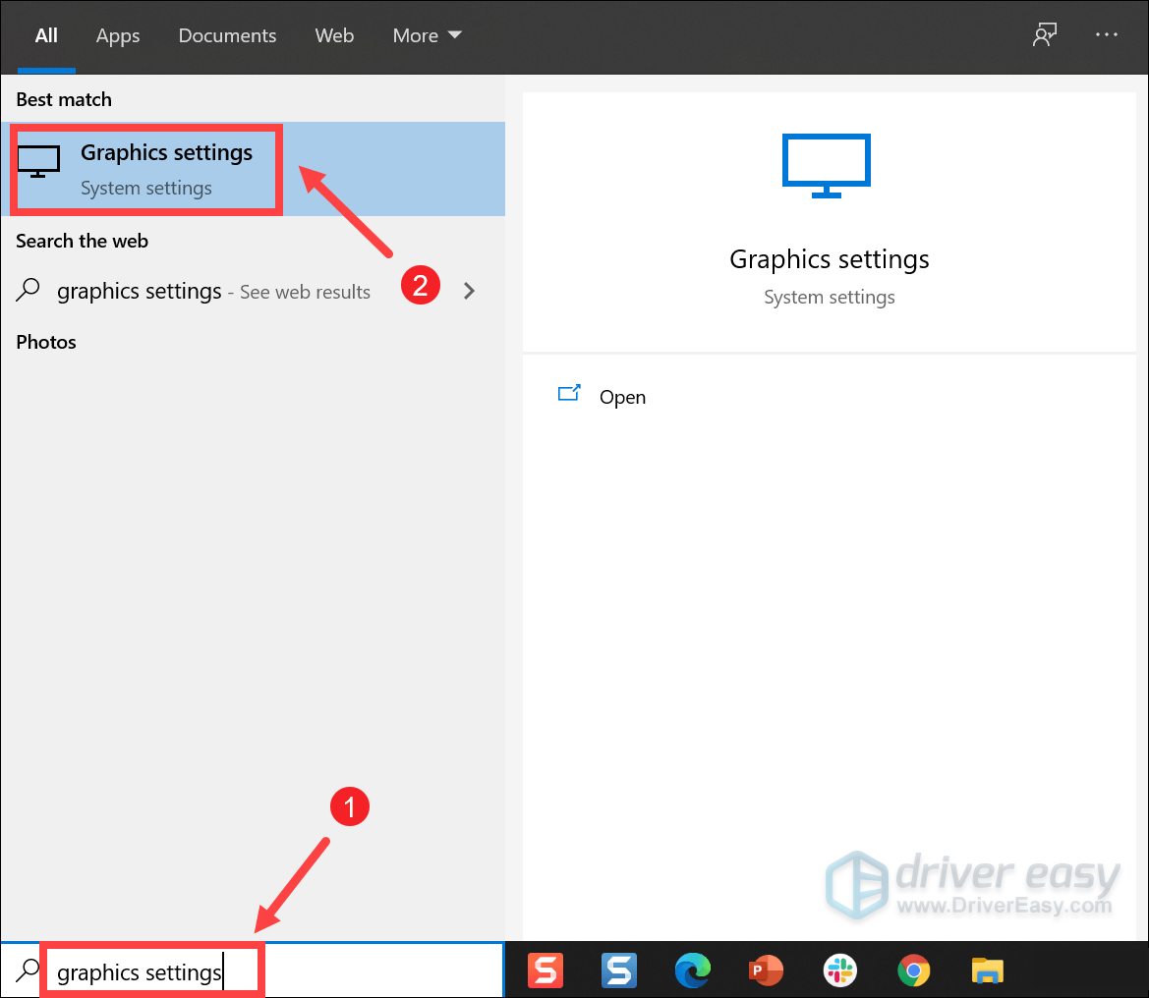Launch Snagit Editor (blue S taskbar icon)

[619, 970]
